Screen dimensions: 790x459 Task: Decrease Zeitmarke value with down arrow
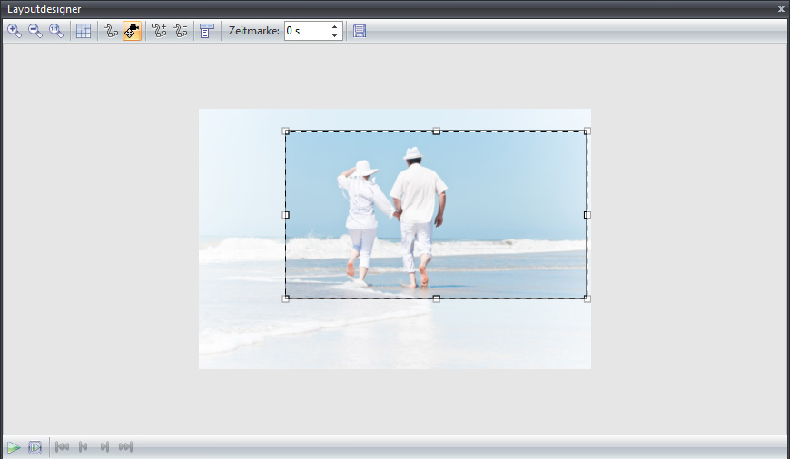coord(335,36)
